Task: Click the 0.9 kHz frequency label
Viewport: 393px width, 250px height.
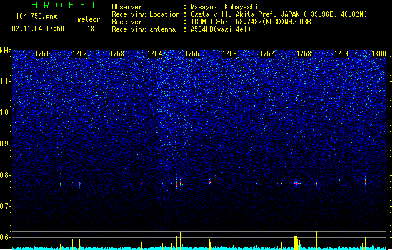Action: click(6, 144)
